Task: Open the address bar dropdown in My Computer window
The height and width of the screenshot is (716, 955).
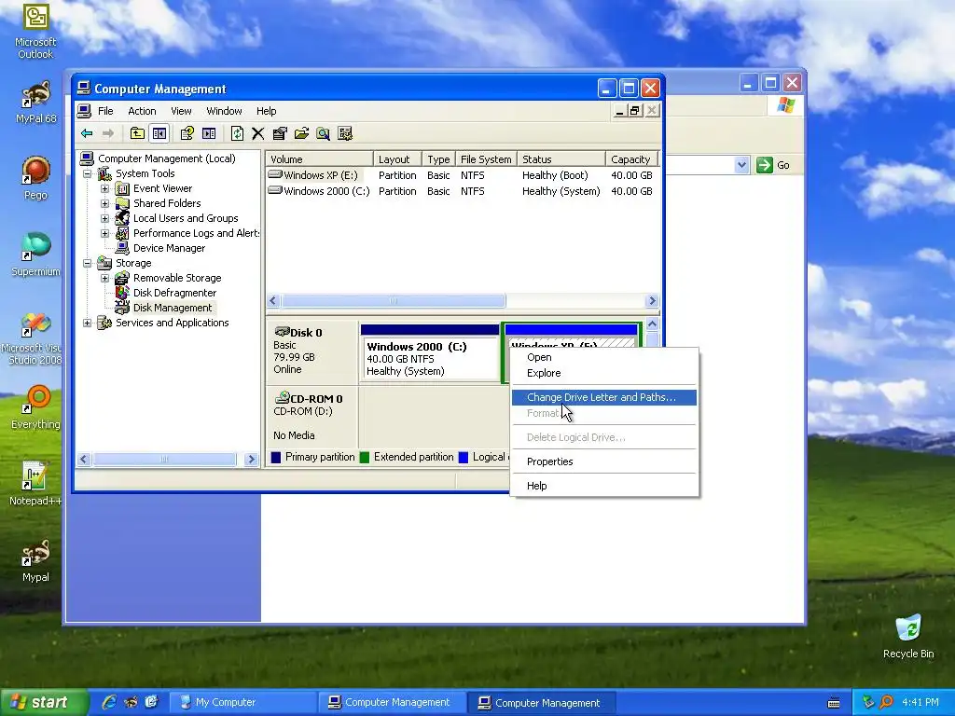Action: [741, 165]
